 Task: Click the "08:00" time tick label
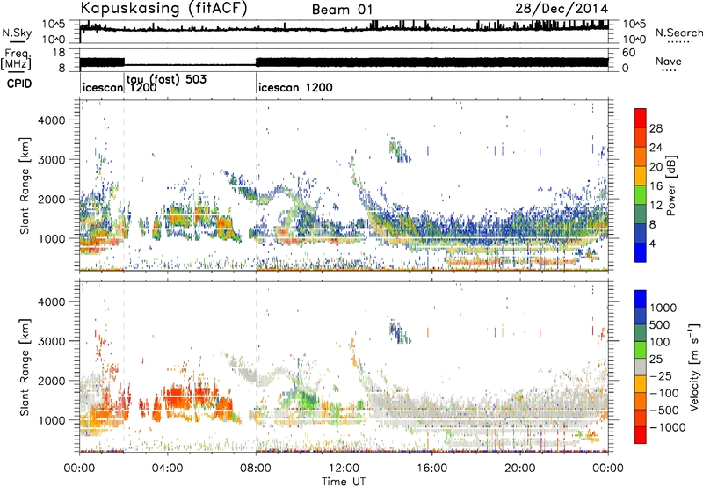click(x=256, y=469)
